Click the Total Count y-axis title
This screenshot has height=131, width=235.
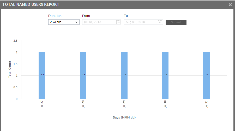pyautogui.click(x=10, y=69)
